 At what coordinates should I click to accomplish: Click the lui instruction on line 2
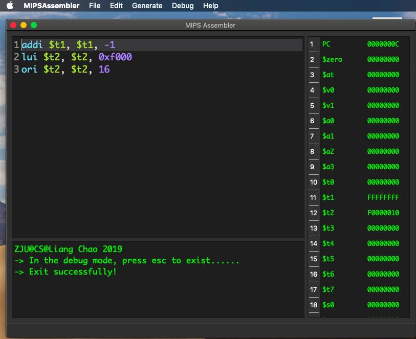pyautogui.click(x=30, y=57)
